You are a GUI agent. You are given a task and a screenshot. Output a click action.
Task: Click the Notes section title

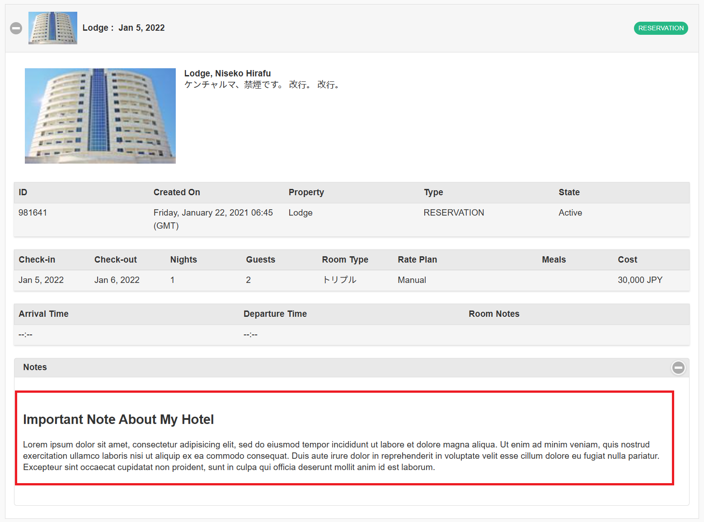click(x=35, y=367)
